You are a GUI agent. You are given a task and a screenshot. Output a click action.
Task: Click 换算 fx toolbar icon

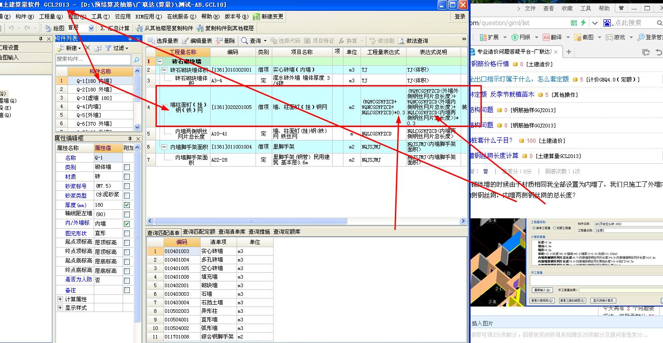[341, 41]
